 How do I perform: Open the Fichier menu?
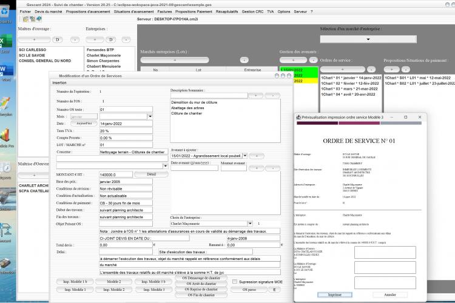pyautogui.click(x=25, y=12)
